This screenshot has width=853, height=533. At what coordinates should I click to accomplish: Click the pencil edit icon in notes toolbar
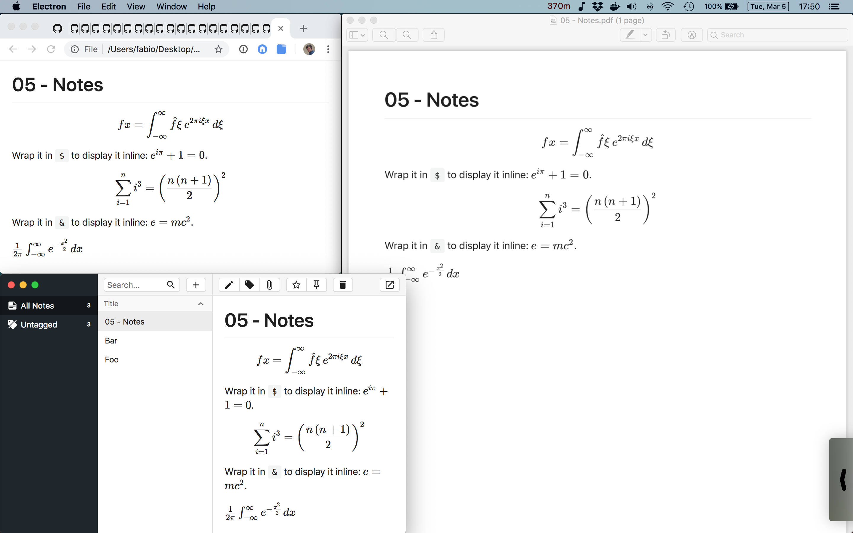coord(229,285)
